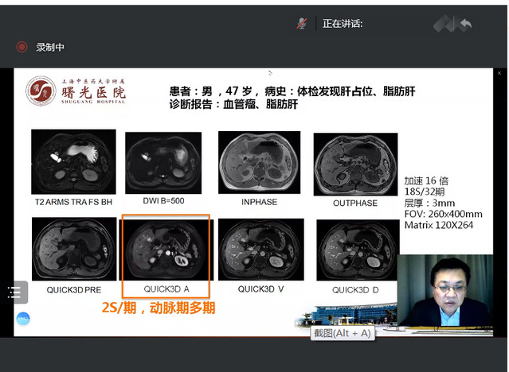Select the QUICK3D D scan image

355,250
